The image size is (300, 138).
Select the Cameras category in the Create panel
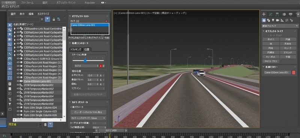(277, 20)
